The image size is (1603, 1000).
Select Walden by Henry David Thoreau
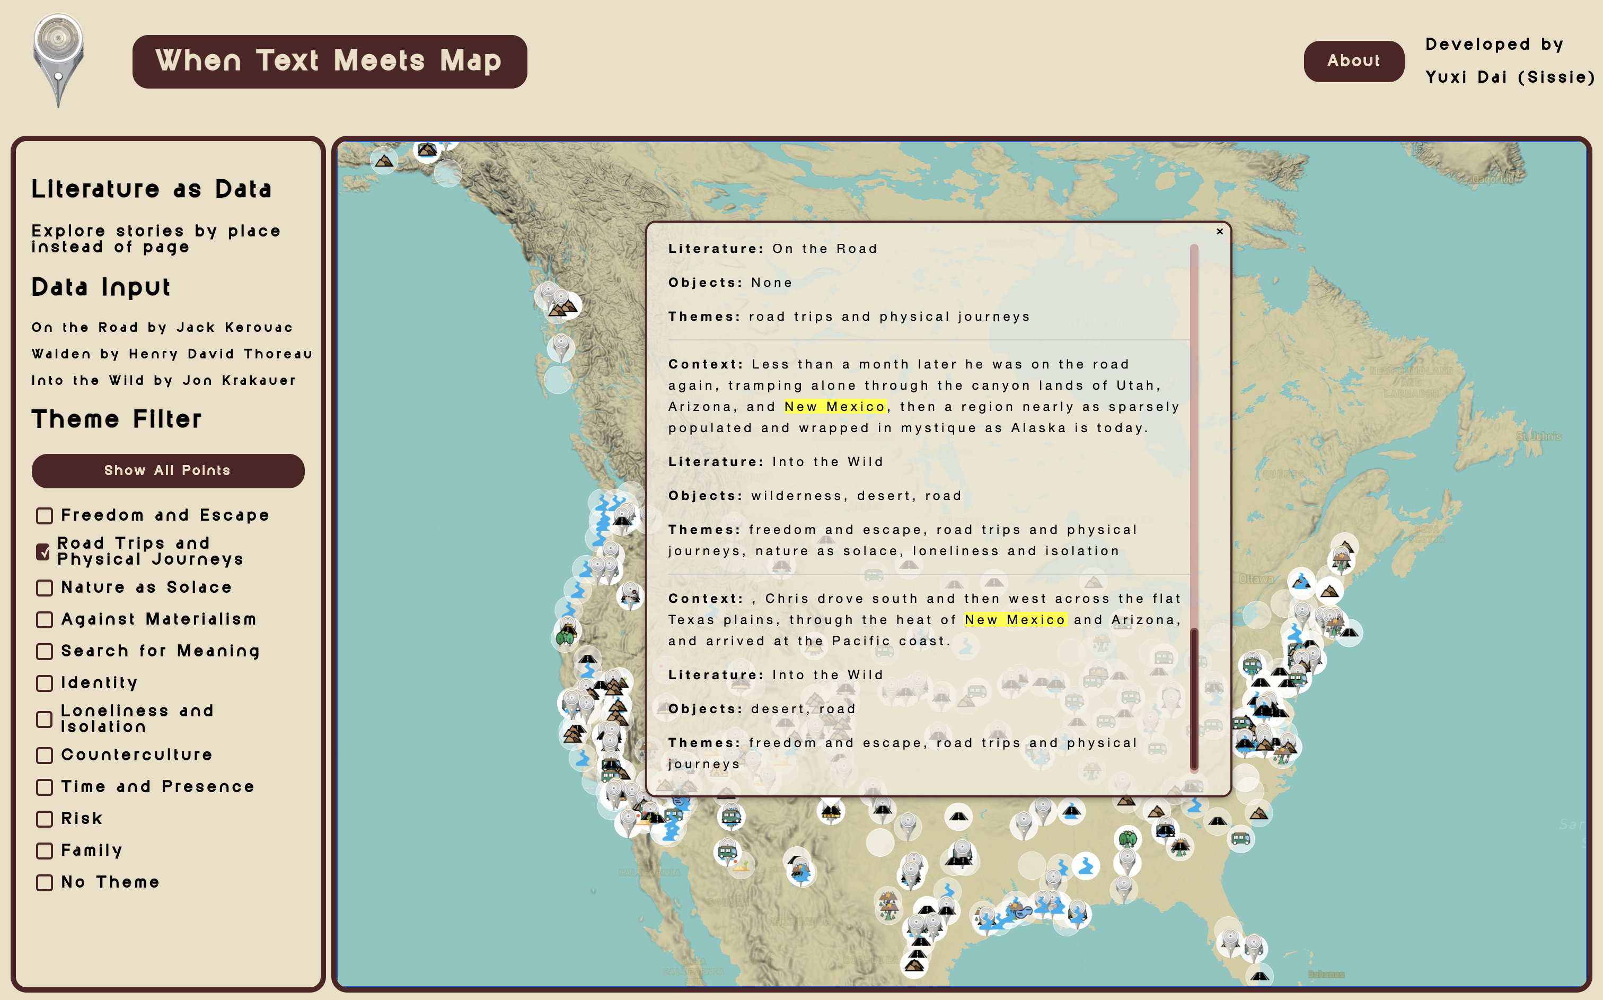172,354
